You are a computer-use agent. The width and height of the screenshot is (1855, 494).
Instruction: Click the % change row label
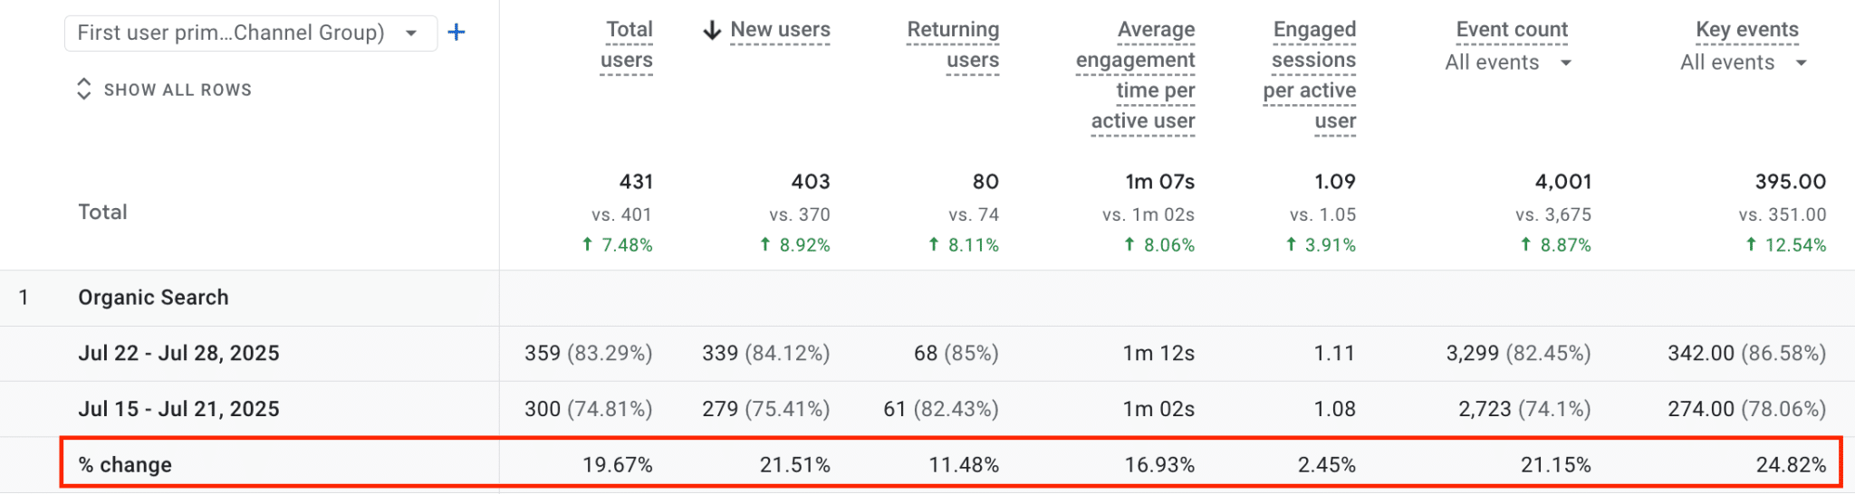pyautogui.click(x=125, y=465)
